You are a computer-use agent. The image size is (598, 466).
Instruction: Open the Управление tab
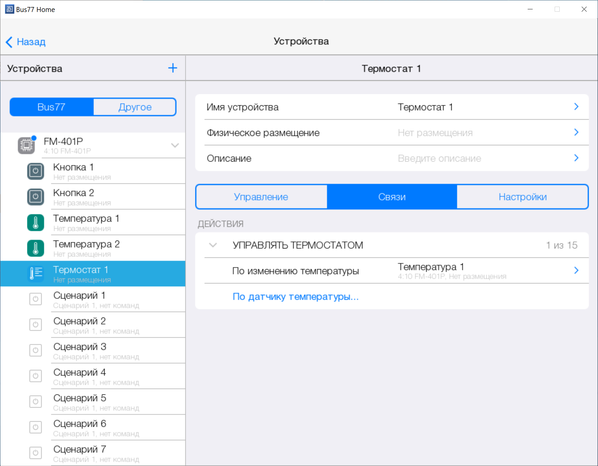pos(261,197)
